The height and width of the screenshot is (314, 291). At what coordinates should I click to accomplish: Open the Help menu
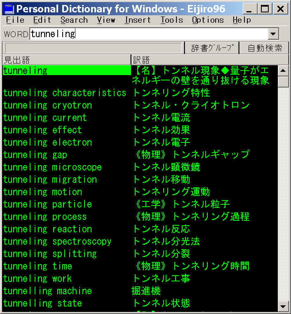coord(242,20)
